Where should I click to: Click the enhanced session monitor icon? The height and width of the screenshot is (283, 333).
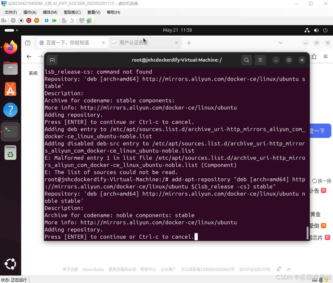(x=82, y=21)
